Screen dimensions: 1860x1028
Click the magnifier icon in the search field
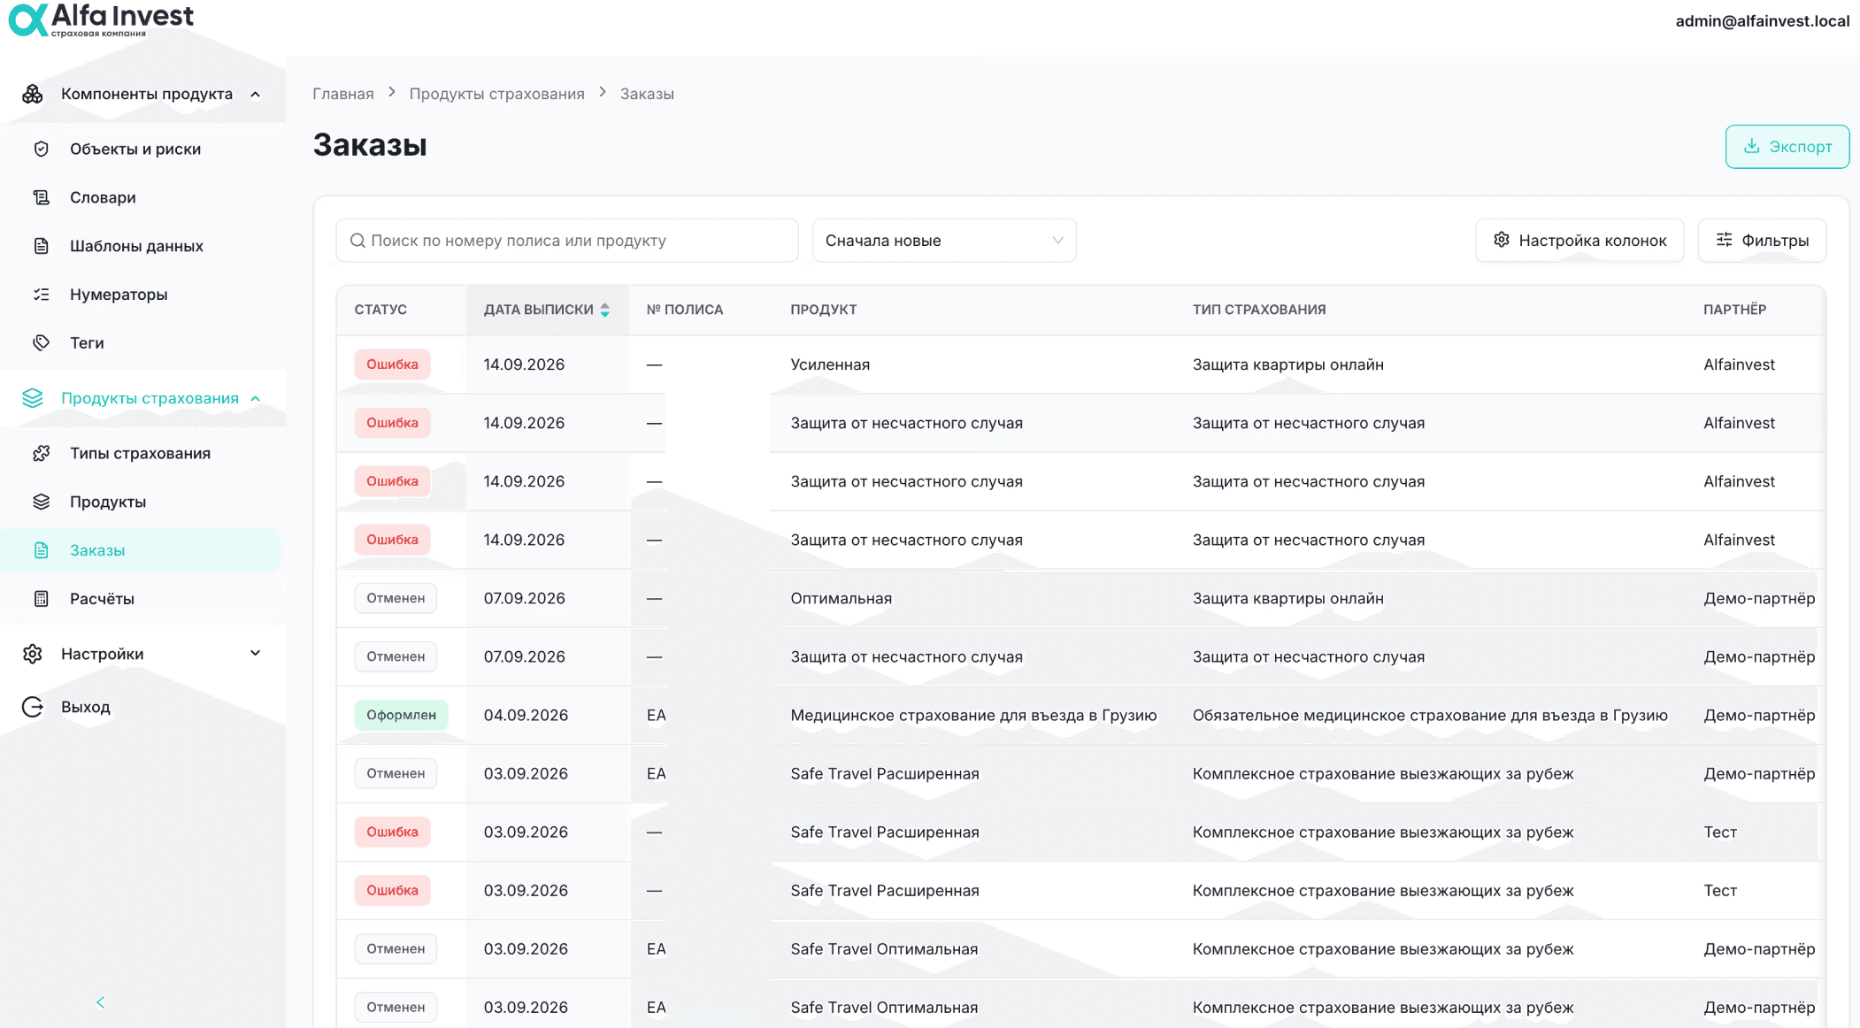coord(357,241)
